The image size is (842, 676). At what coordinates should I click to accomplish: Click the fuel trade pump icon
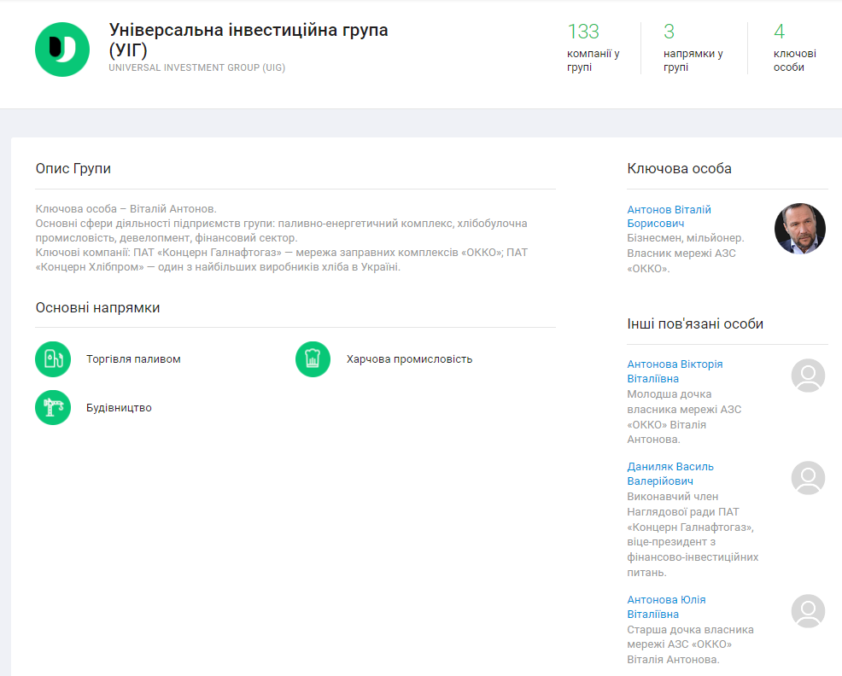click(53, 359)
